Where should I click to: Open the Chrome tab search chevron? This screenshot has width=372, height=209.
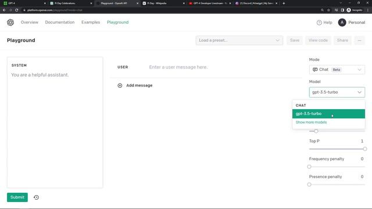[x=341, y=3]
